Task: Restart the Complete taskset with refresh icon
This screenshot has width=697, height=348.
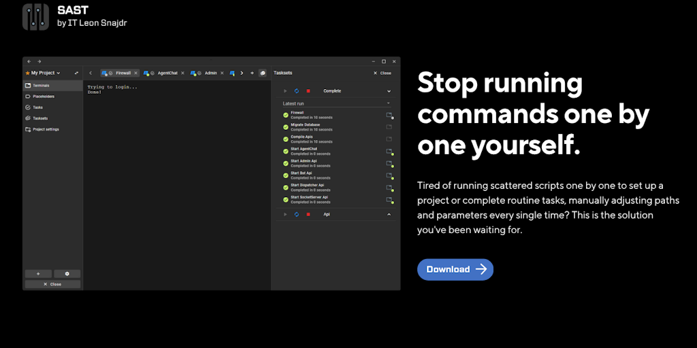Action: [x=297, y=91]
